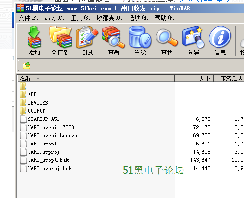
Task: Click size value 6,691
Action: [203, 144]
